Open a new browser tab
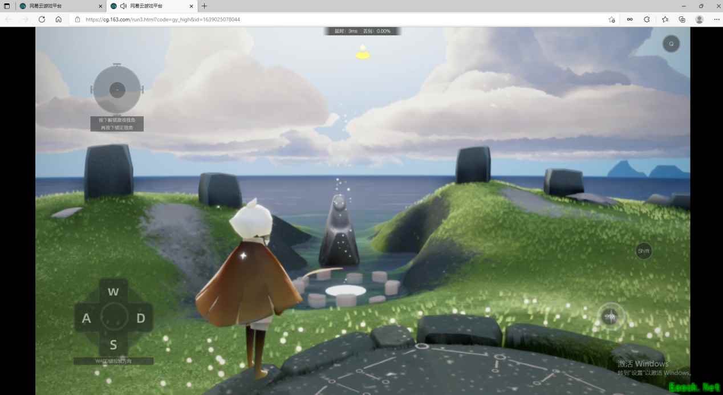 tap(204, 6)
